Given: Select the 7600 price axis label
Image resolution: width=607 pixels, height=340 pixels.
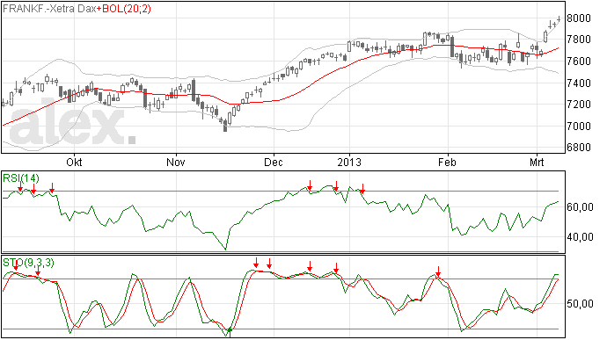Looking at the screenshot, I should (579, 61).
